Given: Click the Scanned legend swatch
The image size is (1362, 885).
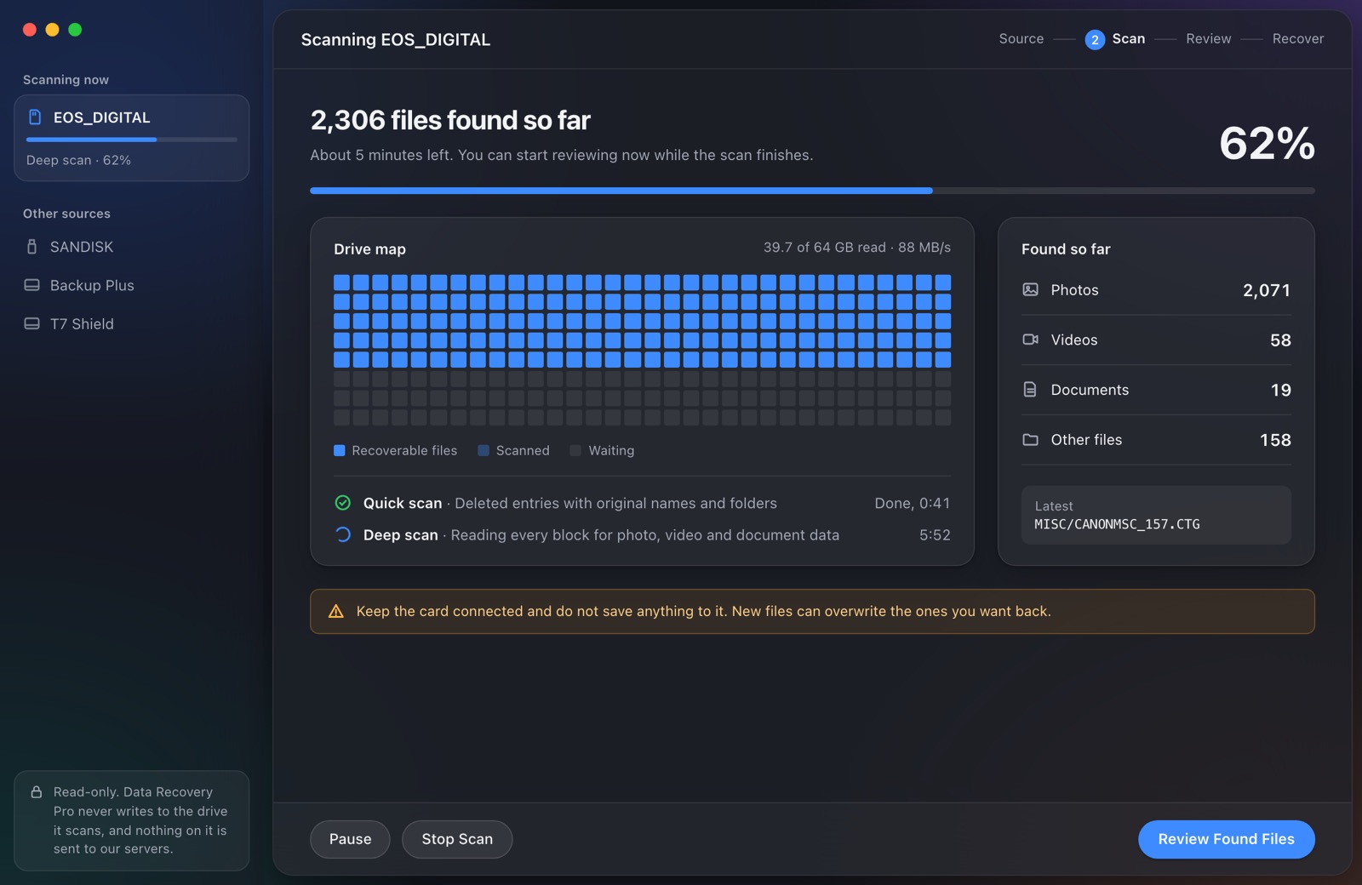Looking at the screenshot, I should (484, 450).
